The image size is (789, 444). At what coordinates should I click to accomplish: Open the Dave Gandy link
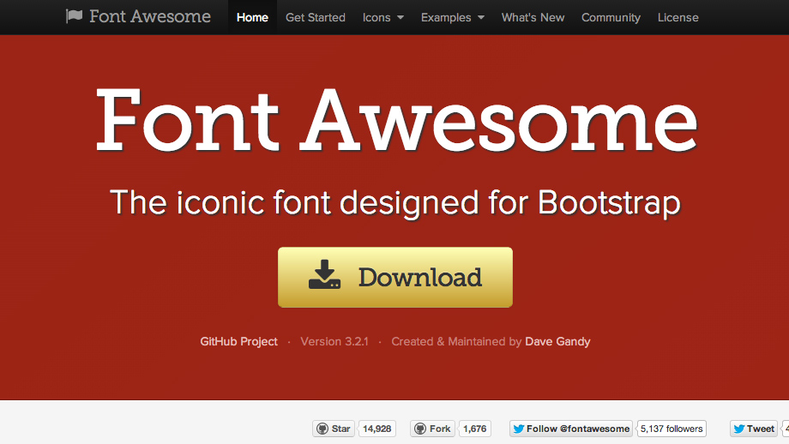557,341
